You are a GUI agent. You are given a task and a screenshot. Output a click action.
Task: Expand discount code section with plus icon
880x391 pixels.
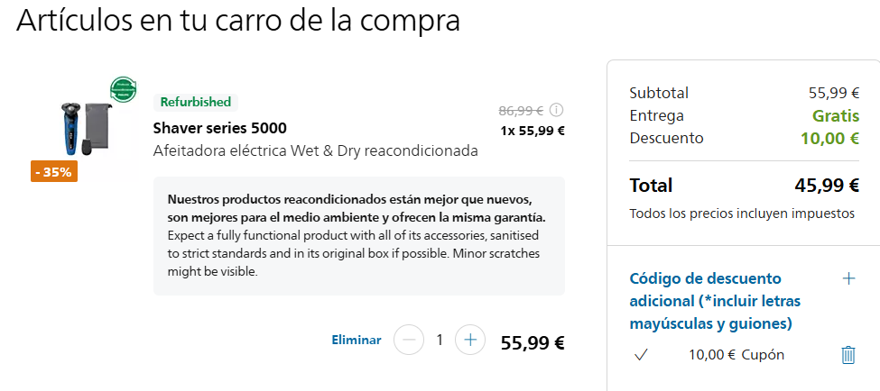coord(848,278)
